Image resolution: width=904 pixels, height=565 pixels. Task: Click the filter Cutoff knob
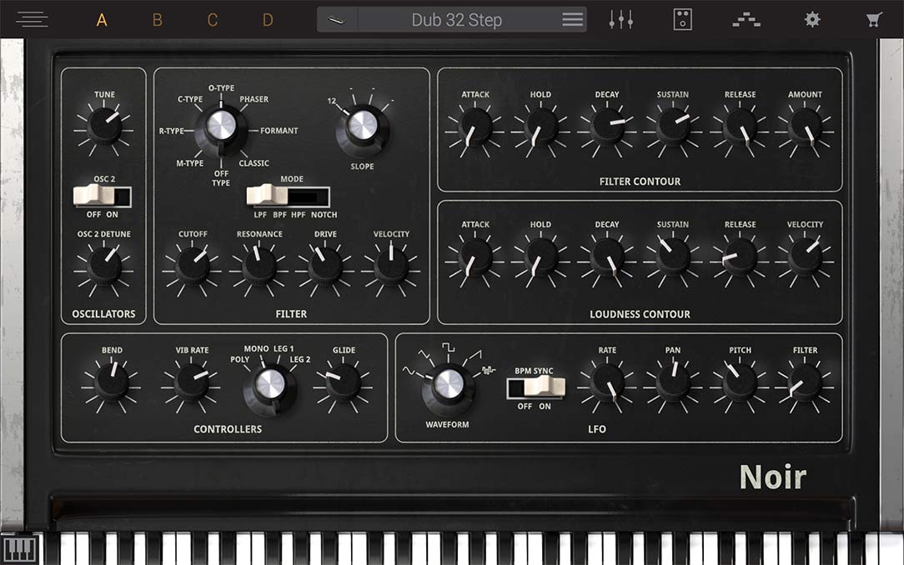coord(193,265)
